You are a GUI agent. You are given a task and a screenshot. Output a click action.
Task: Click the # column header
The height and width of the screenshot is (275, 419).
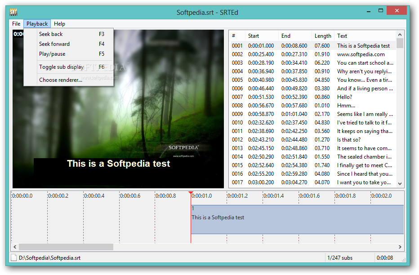[x=237, y=36]
